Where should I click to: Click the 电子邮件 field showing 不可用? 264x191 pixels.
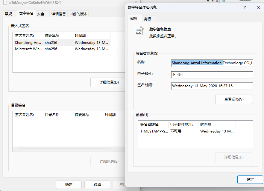coord(212,75)
